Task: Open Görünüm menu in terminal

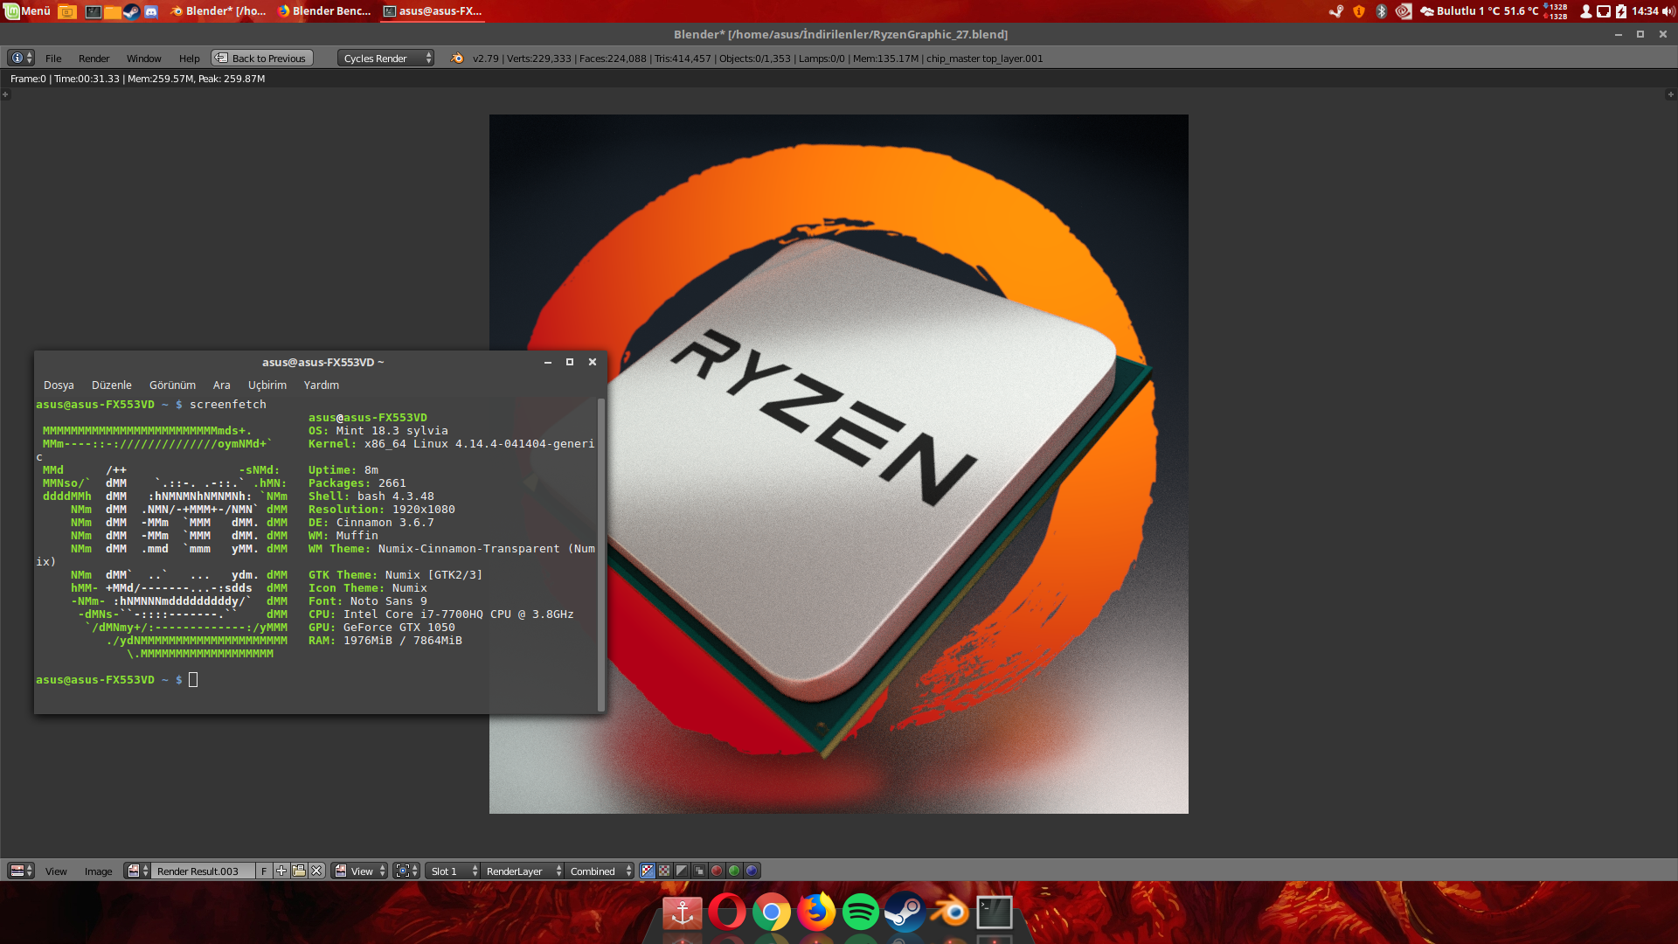Action: (172, 385)
